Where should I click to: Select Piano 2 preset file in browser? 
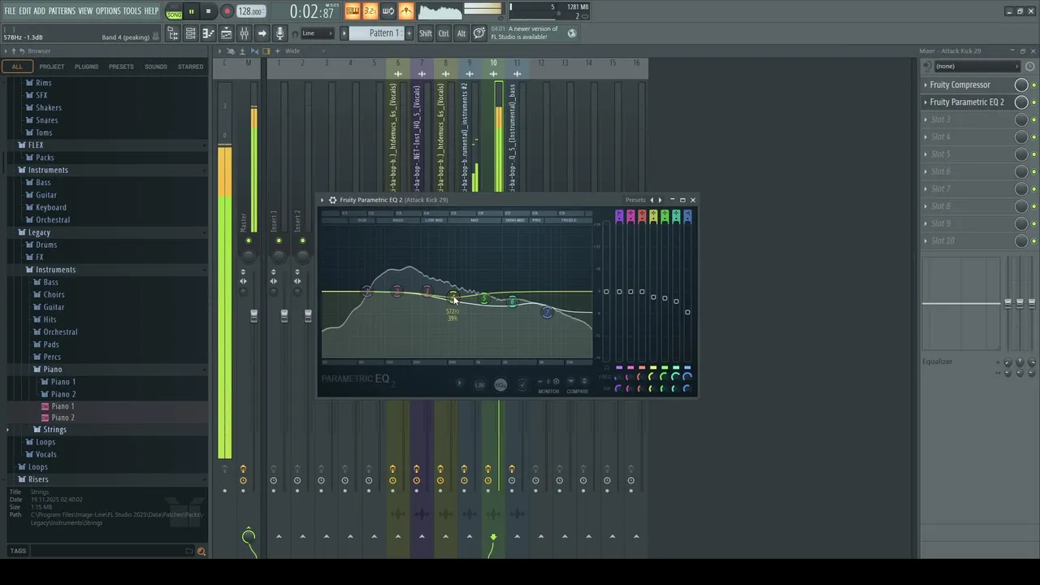[63, 418]
